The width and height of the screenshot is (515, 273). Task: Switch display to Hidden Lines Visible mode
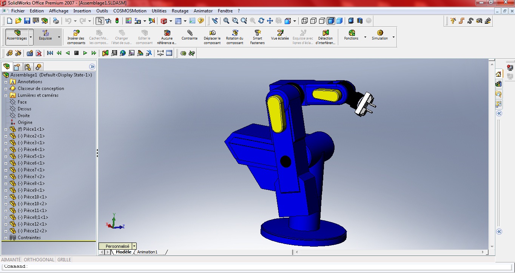pos(313,21)
